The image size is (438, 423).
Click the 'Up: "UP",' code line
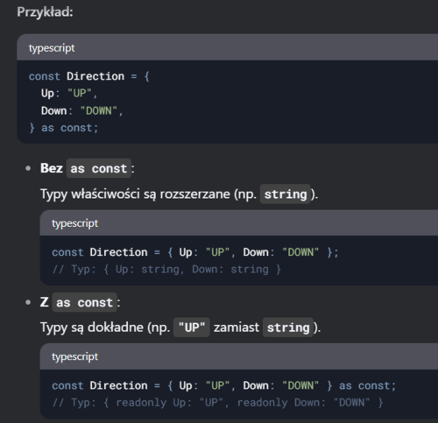pos(69,93)
